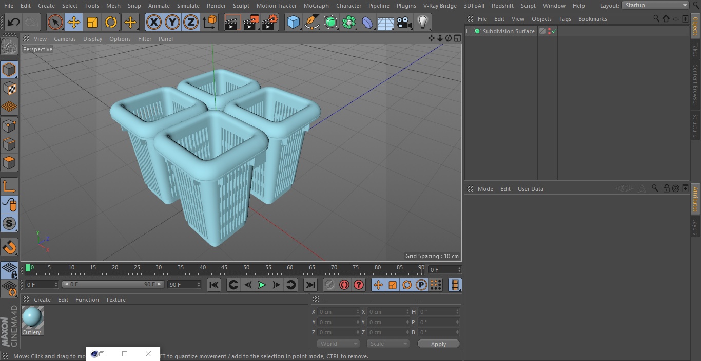Screen dimensions: 701x361
Task: Switch to Model mode
Action: click(9, 70)
